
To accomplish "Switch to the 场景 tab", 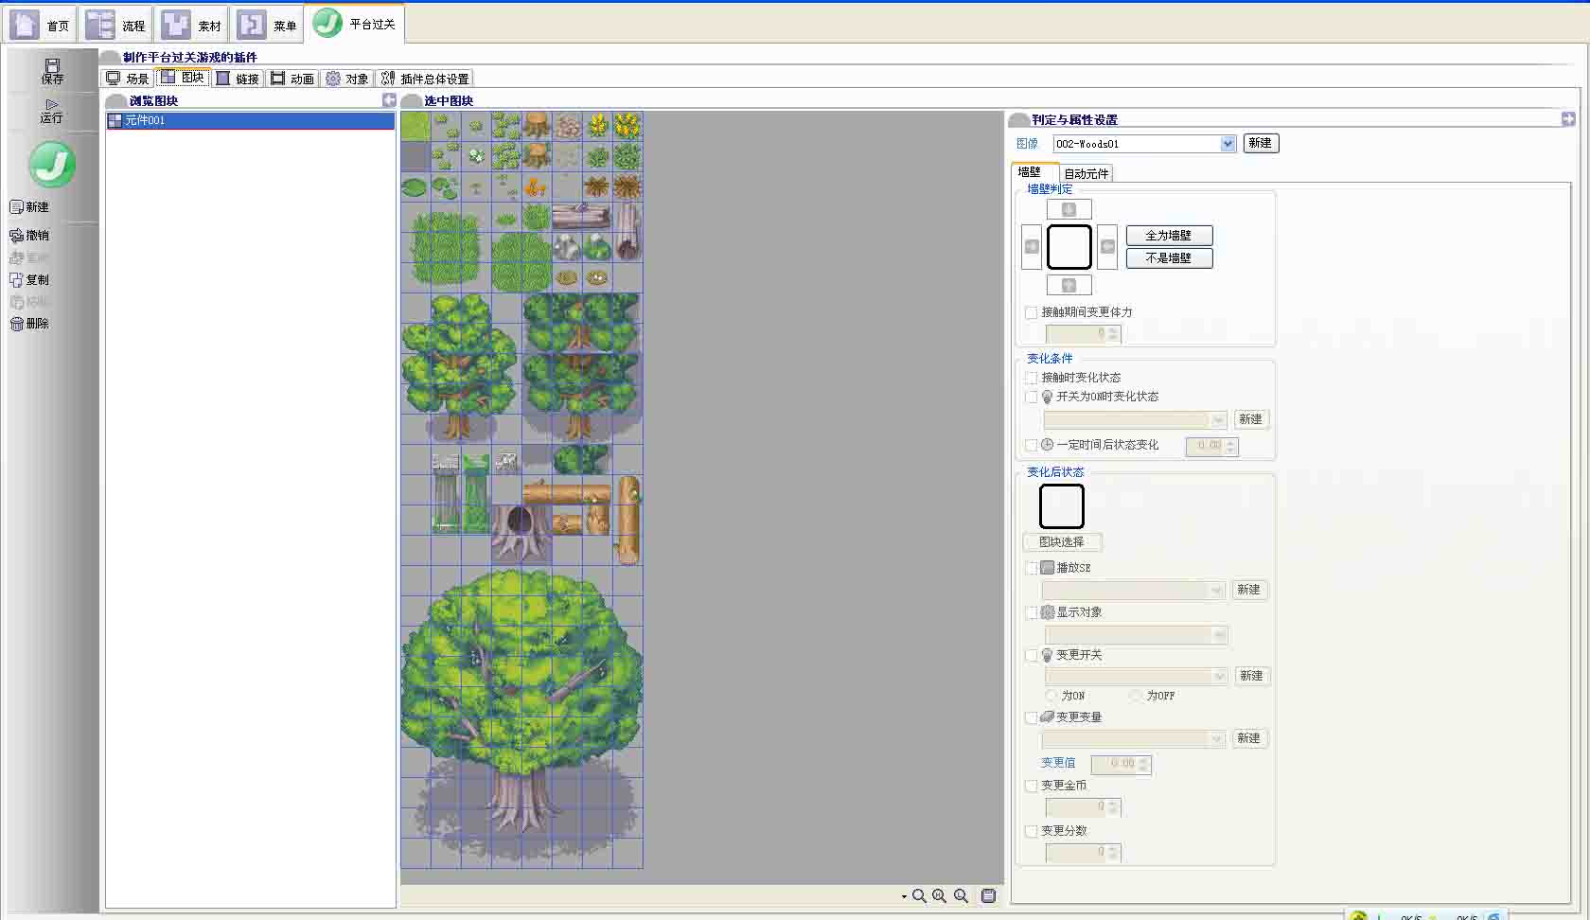I will [128, 79].
